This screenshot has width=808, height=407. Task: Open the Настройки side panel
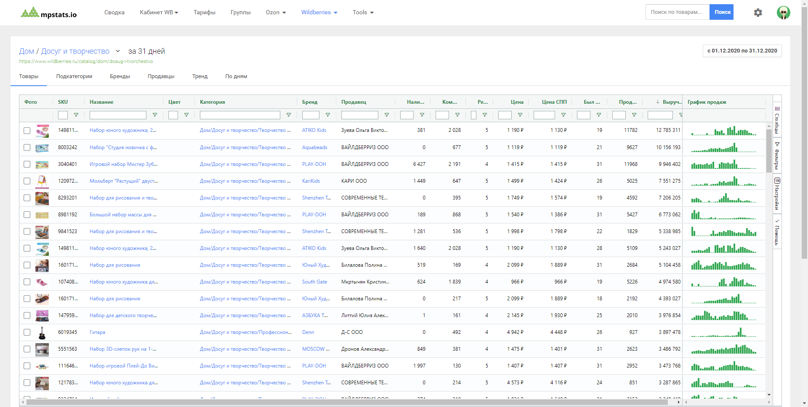coord(777,194)
